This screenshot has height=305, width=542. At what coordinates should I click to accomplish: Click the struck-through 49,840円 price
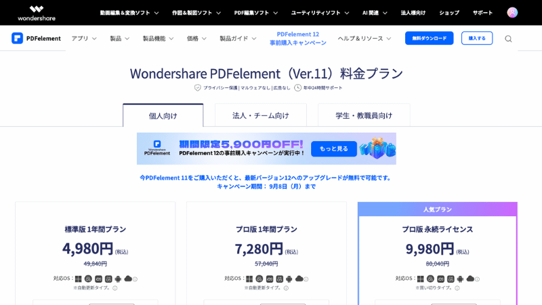point(96,264)
